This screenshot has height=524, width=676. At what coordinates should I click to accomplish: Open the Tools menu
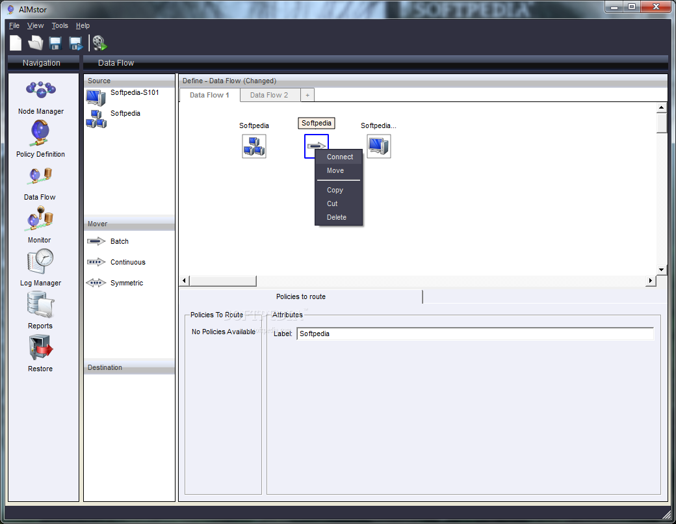[x=60, y=25]
